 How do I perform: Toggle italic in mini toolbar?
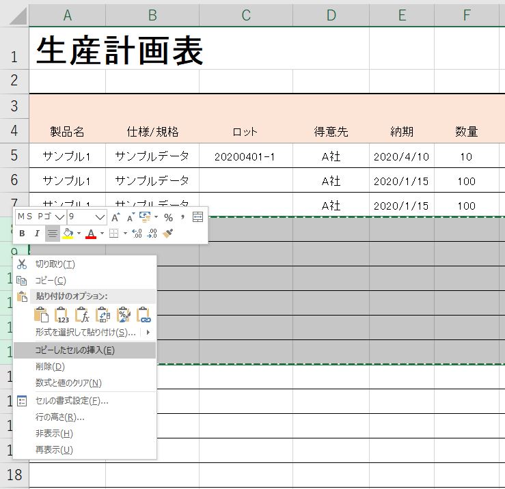coord(37,233)
